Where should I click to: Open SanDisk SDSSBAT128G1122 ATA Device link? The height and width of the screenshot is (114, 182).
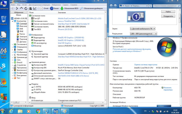(x=78, y=73)
